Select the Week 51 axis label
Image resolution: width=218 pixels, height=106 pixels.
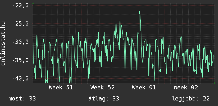click(61, 88)
